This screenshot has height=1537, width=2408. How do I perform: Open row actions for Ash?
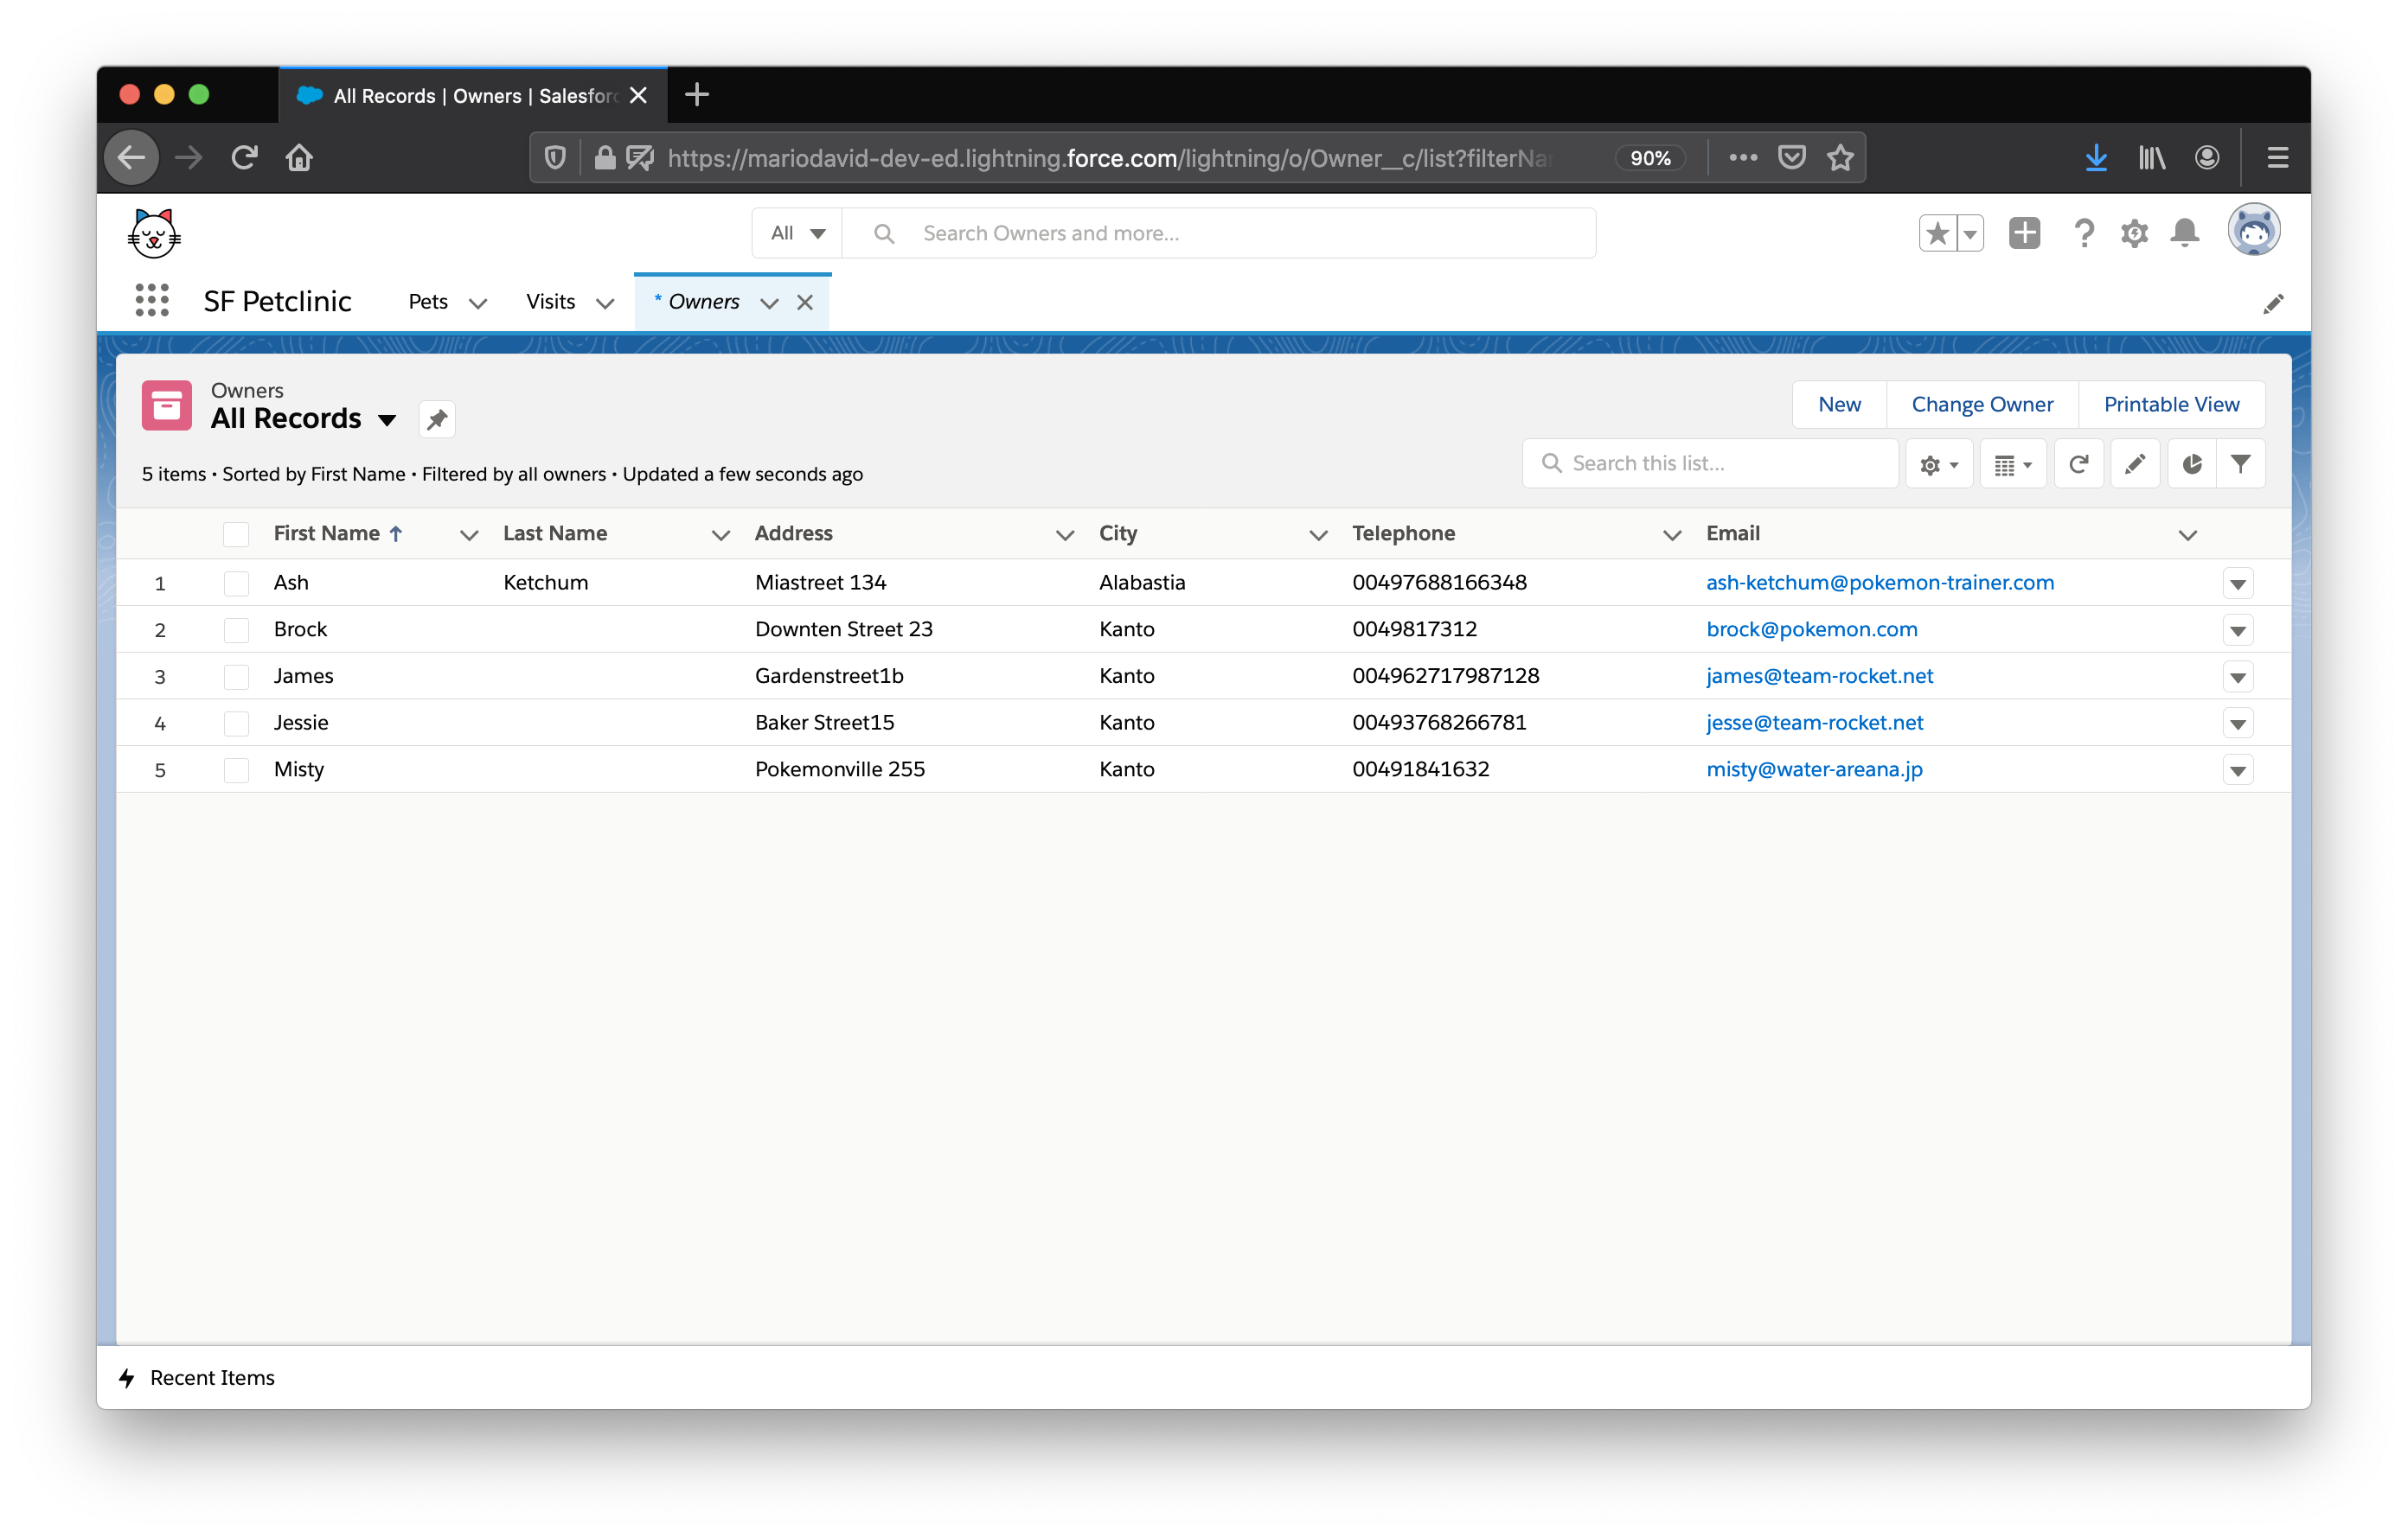tap(2237, 584)
